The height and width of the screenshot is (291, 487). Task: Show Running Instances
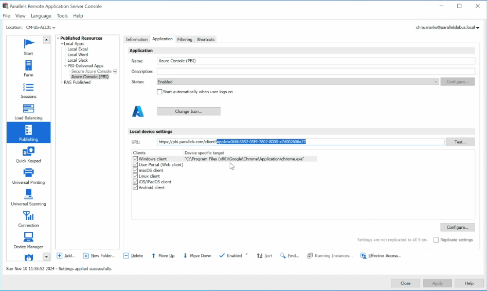(x=330, y=255)
